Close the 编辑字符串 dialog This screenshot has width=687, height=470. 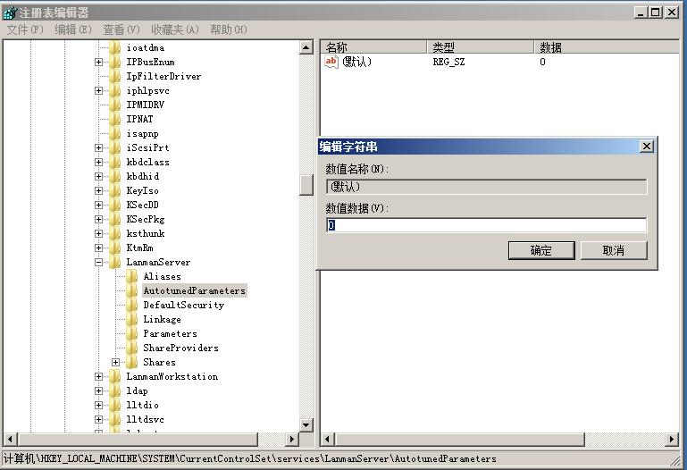646,147
